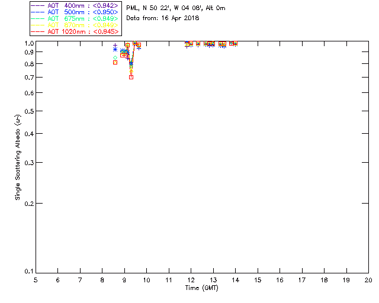Screen dimensions: 379x303
Task: Click the lowest red square marker near 0.7
Action: (x=131, y=78)
